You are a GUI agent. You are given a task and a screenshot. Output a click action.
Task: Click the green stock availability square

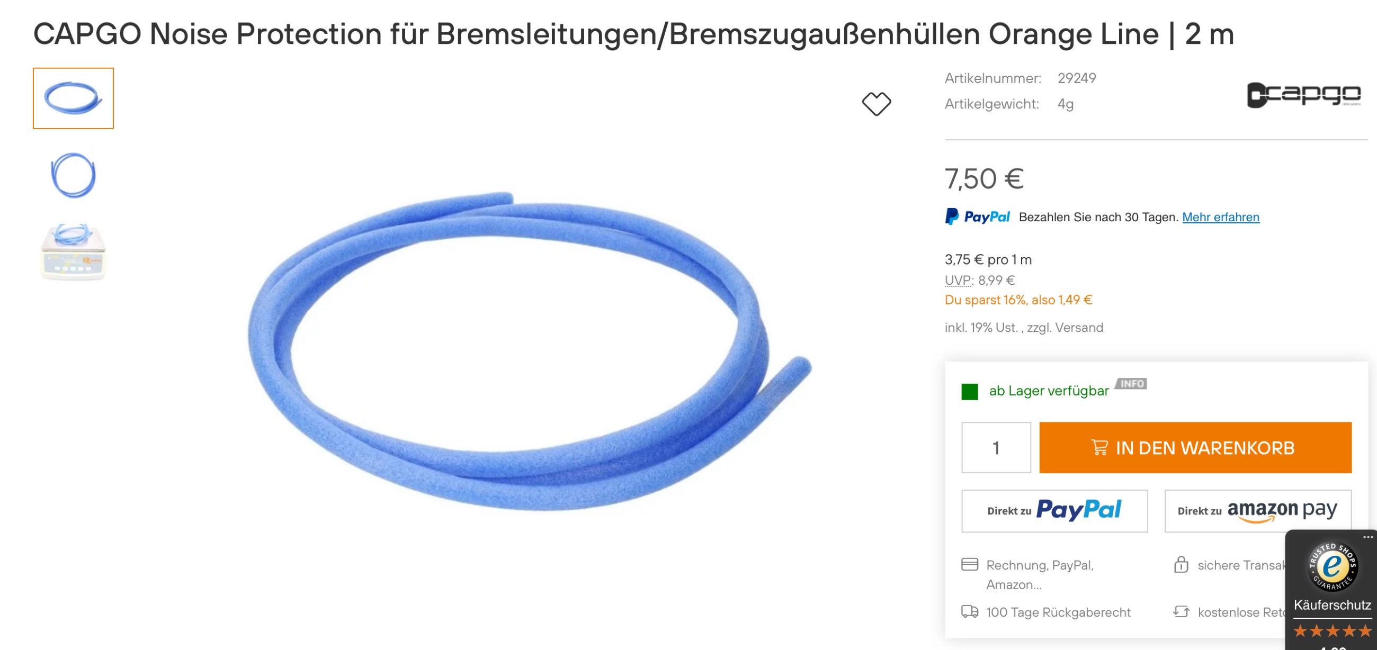click(x=969, y=392)
